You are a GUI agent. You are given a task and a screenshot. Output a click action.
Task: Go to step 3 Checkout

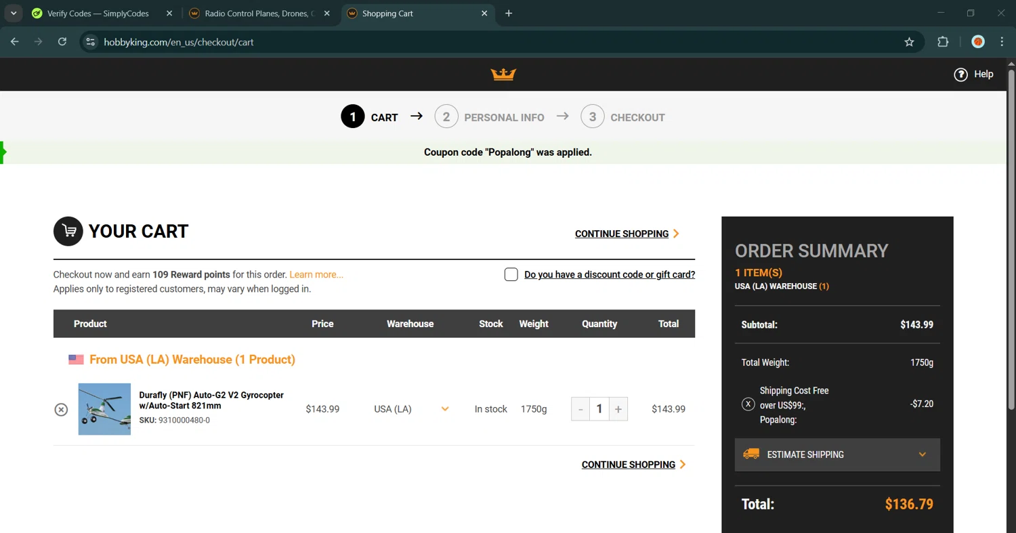[x=622, y=117]
